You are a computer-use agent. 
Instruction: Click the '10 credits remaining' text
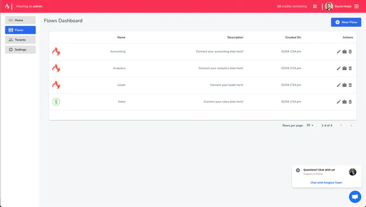pos(292,7)
